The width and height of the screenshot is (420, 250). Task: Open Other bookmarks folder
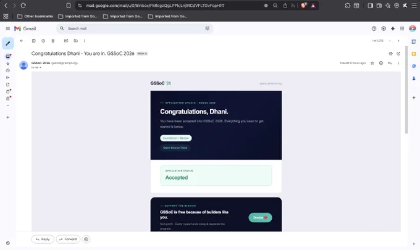(35, 16)
